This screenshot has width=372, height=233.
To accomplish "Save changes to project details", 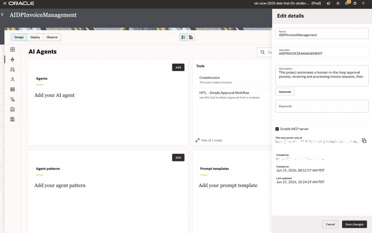I will click(x=354, y=224).
